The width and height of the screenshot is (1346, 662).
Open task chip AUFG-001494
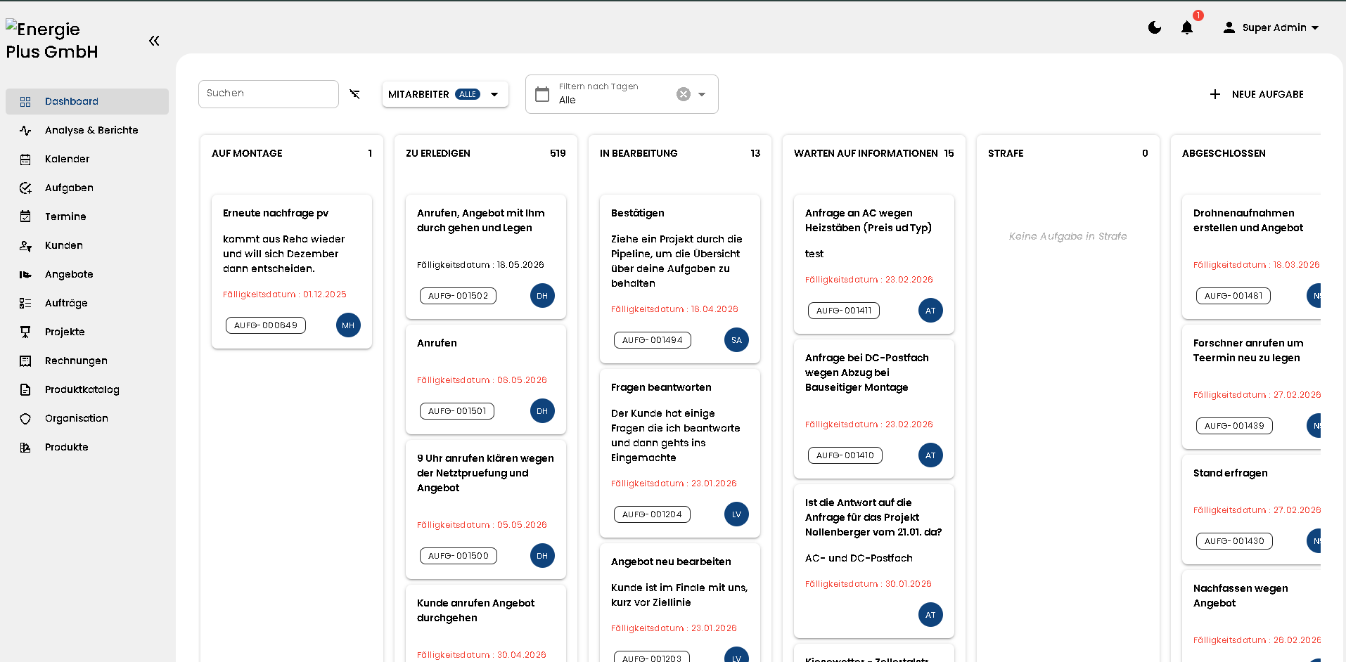(653, 340)
